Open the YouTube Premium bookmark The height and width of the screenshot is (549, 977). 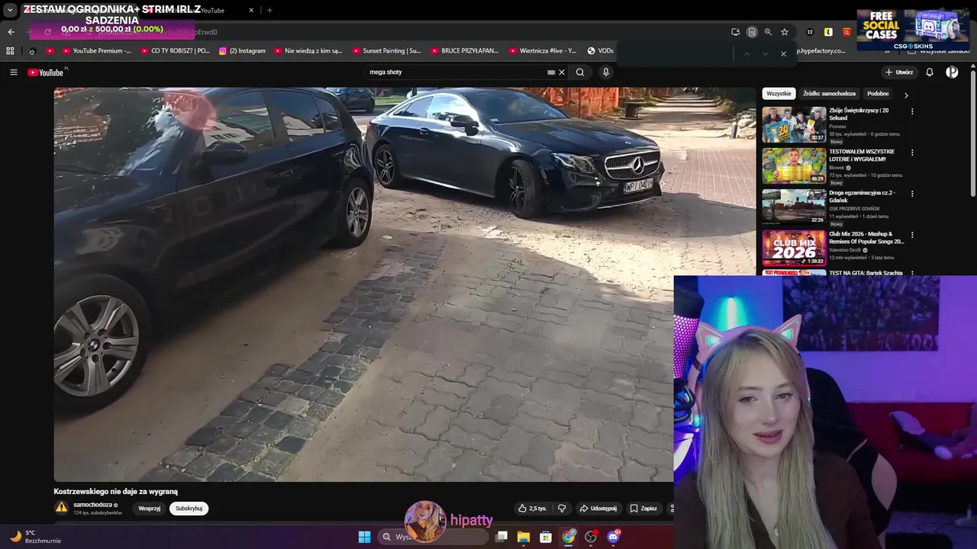click(x=97, y=51)
